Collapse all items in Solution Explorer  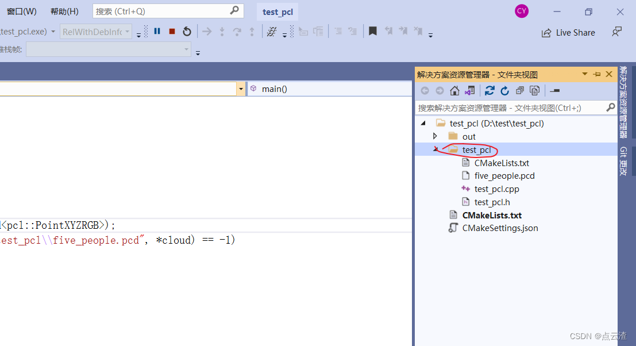(519, 91)
